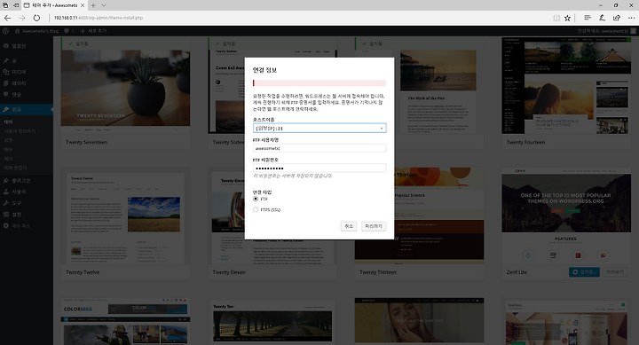Open Awesometic's Blog site link
Image resolution: width=639 pixels, height=345 pixels.
click(x=36, y=31)
